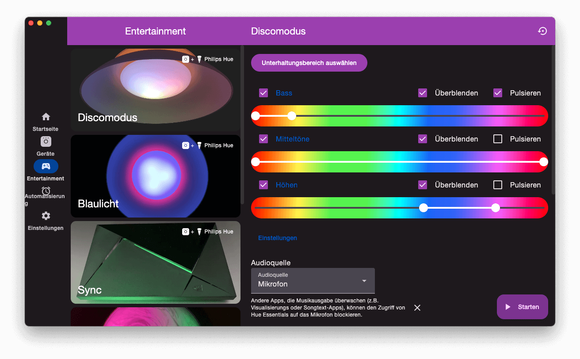
Task: Click the Hue bridge icon on Blaulicht card
Action: click(186, 145)
